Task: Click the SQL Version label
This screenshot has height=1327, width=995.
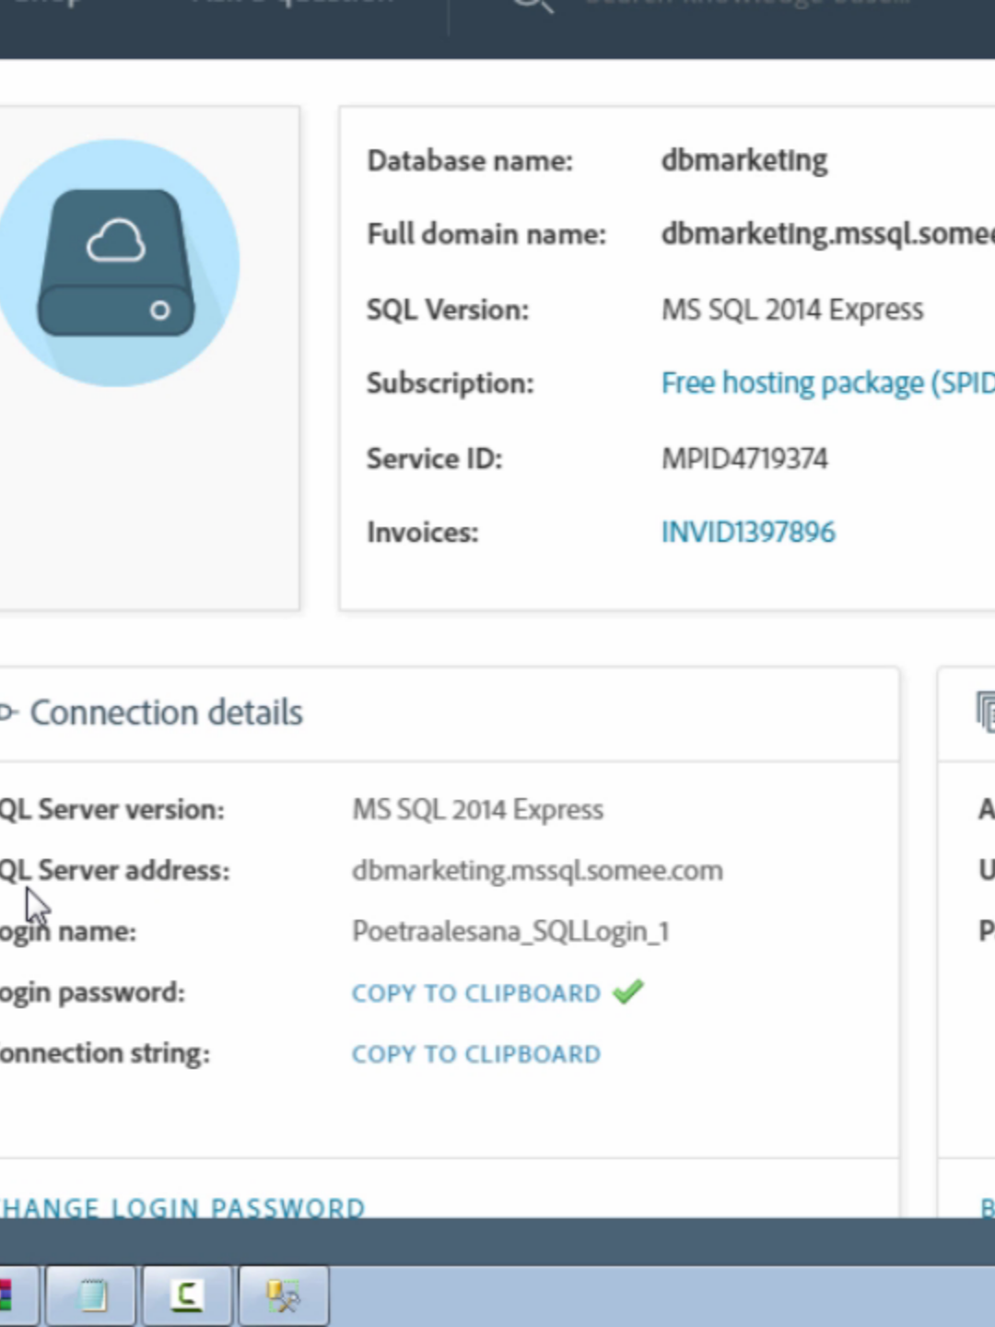Action: pyautogui.click(x=448, y=310)
